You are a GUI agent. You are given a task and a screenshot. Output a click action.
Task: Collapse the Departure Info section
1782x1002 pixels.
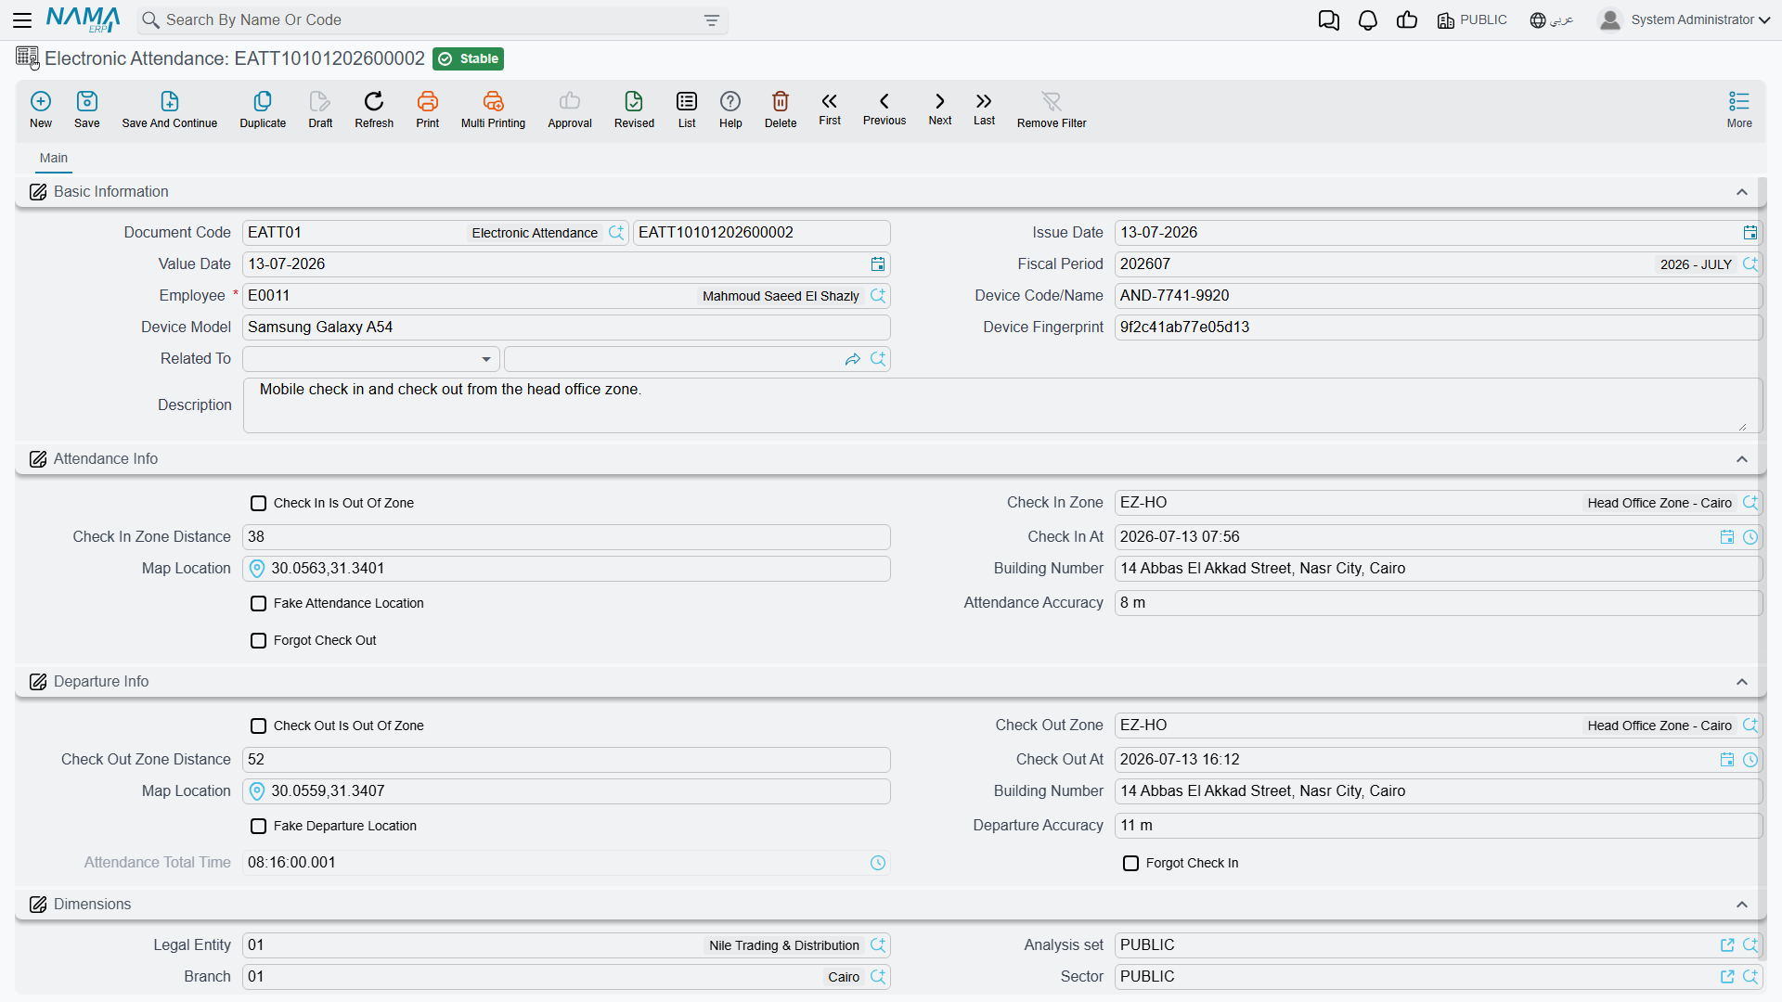pyautogui.click(x=1742, y=682)
